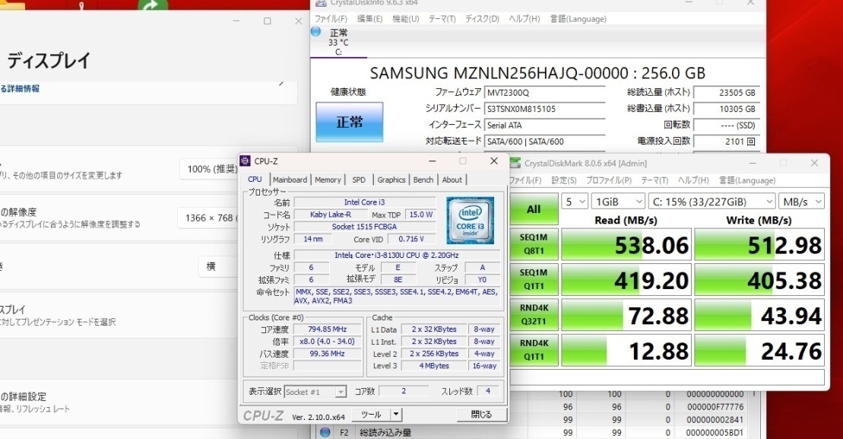Open the SPD tab in CPU-Z
This screenshot has height=439, width=843.
click(359, 180)
